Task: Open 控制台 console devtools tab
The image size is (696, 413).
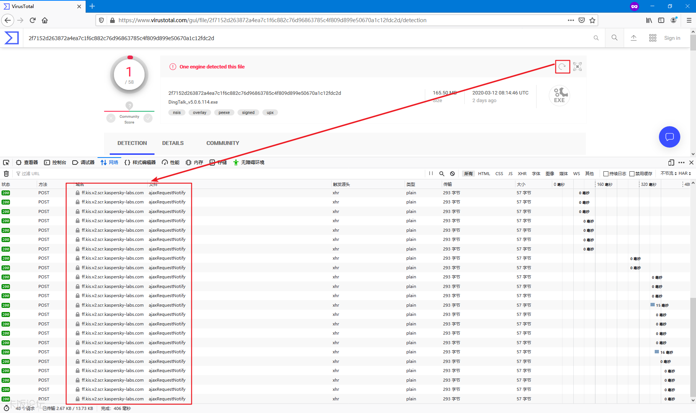Action: coord(55,163)
